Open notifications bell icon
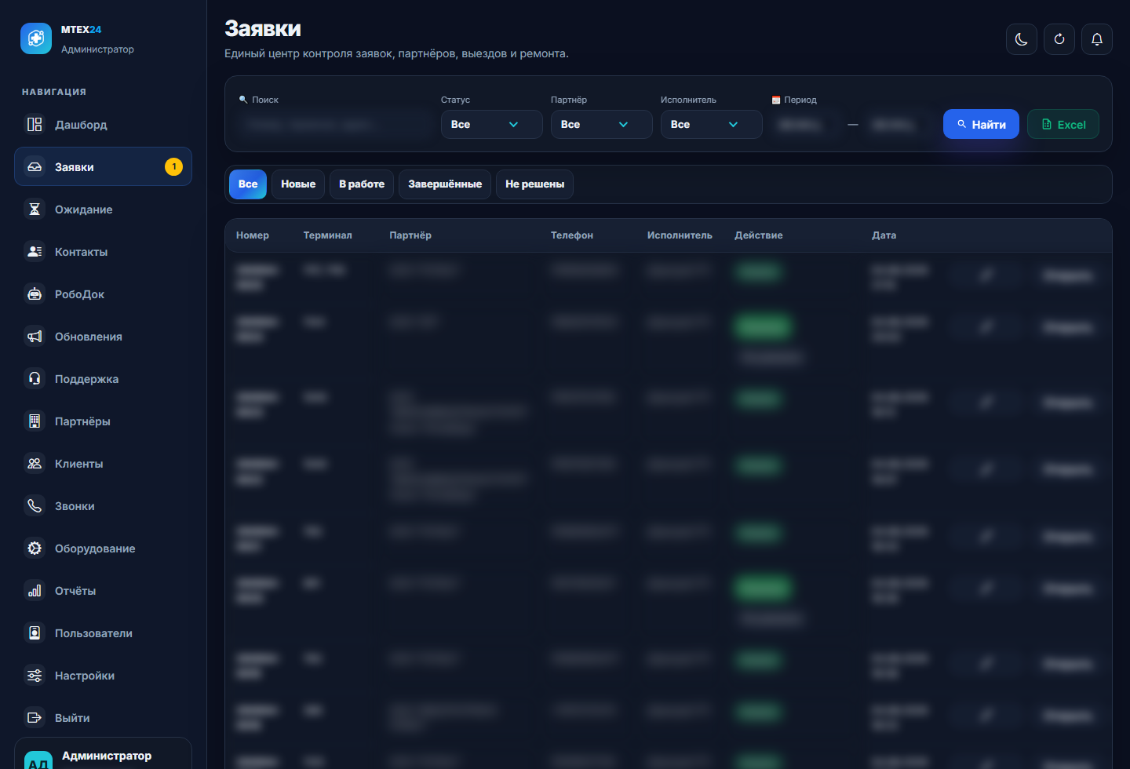1130x769 pixels. click(1097, 39)
